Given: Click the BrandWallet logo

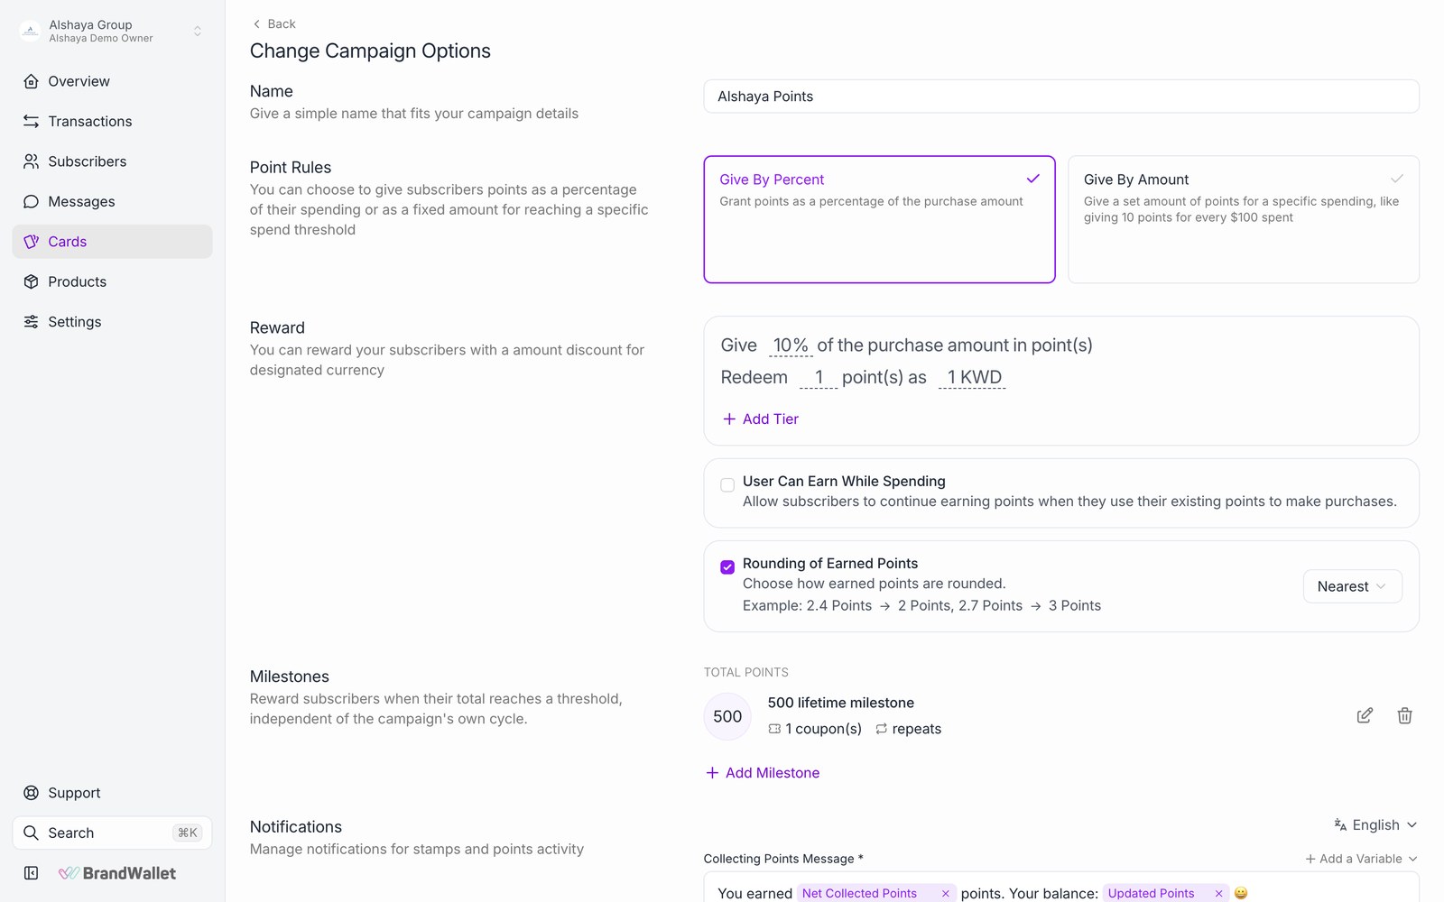Looking at the screenshot, I should point(117,873).
